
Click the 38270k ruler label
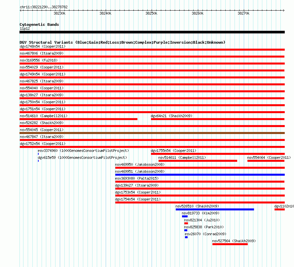tap(243, 13)
